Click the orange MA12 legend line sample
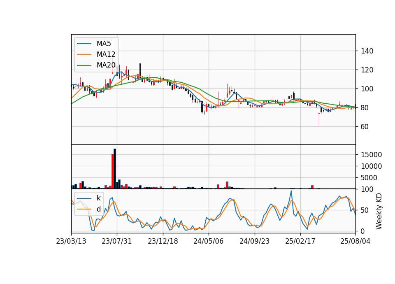The height and width of the screenshot is (284, 395). tap(84, 54)
